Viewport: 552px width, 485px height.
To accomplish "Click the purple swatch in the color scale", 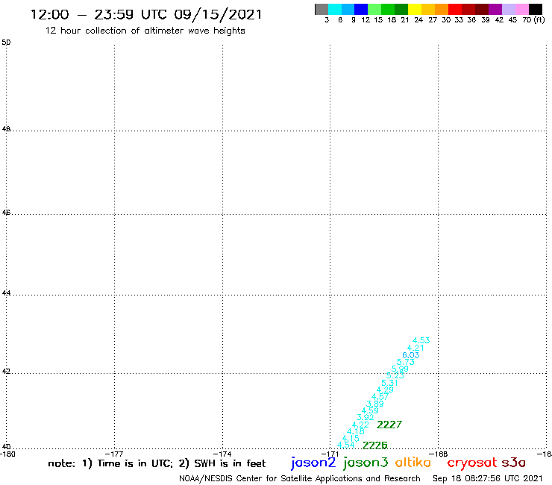I will pyautogui.click(x=495, y=10).
